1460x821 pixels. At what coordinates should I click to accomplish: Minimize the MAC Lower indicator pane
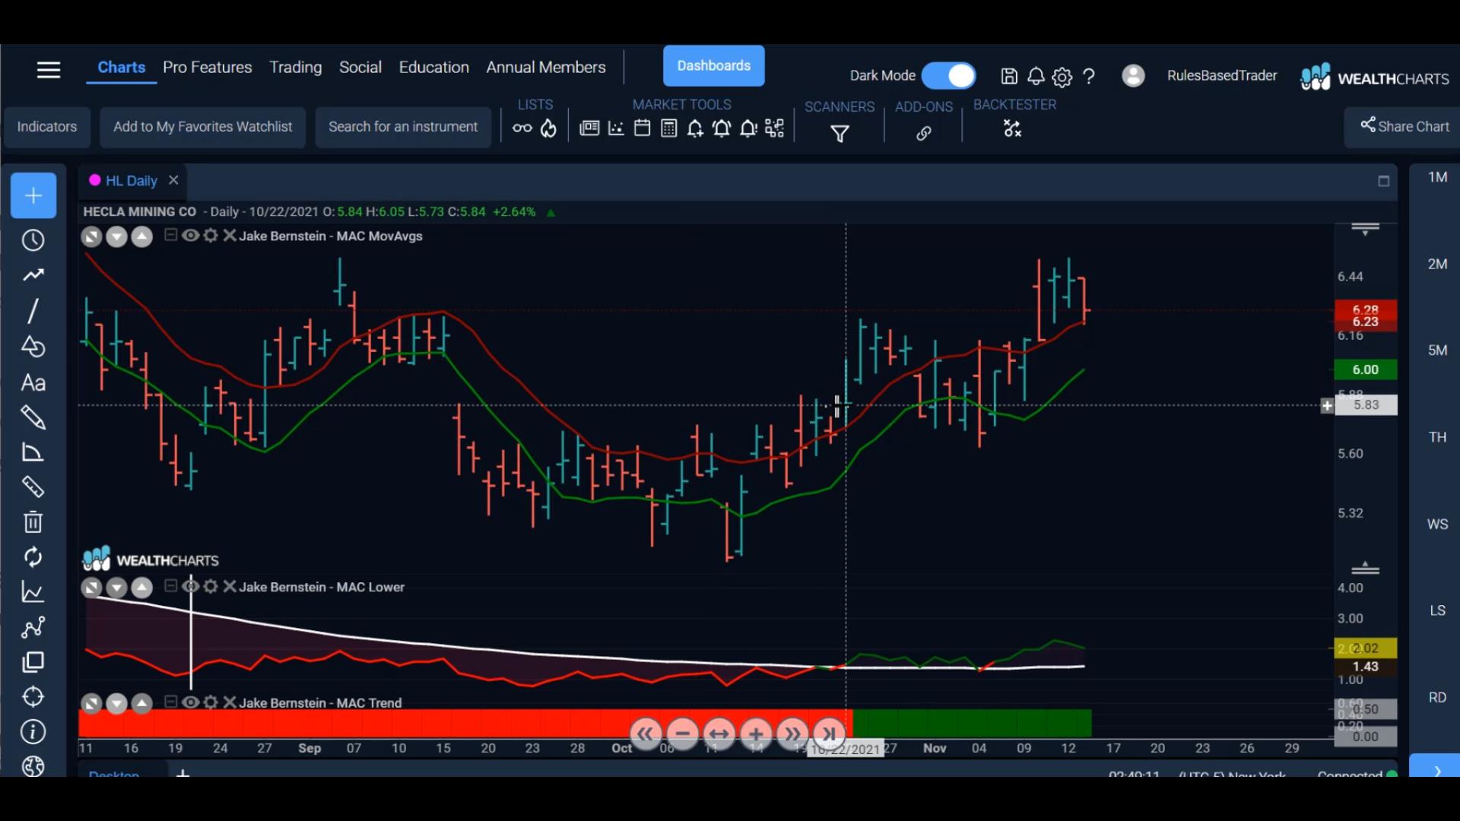point(170,585)
